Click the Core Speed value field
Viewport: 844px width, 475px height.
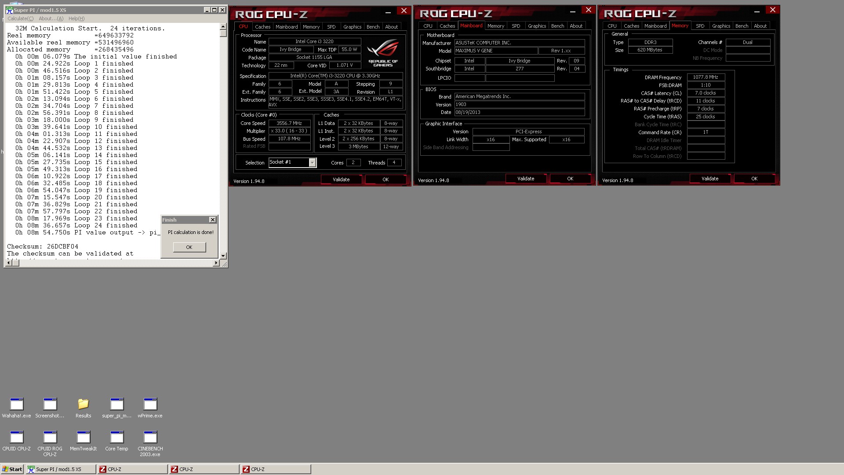[289, 124]
